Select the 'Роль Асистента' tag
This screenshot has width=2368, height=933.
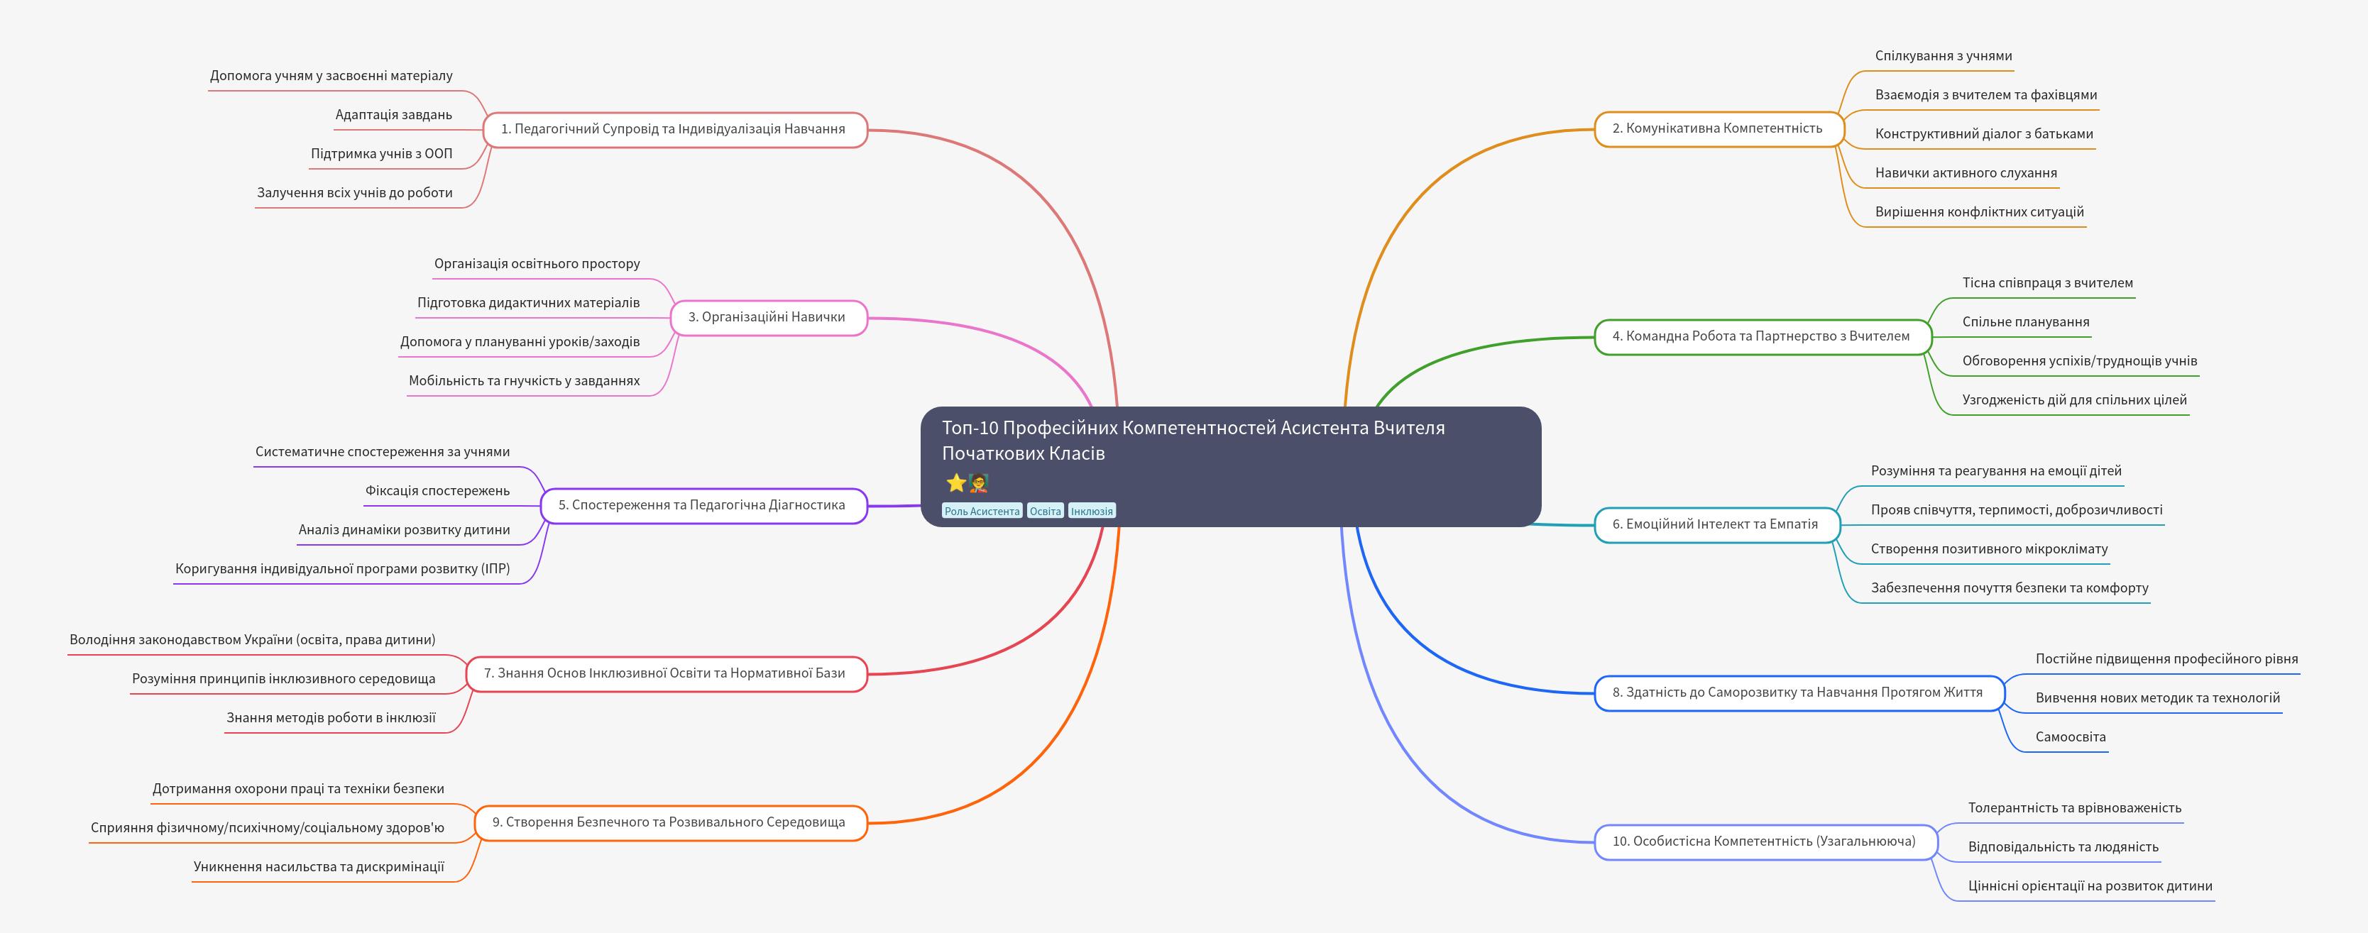(x=982, y=511)
